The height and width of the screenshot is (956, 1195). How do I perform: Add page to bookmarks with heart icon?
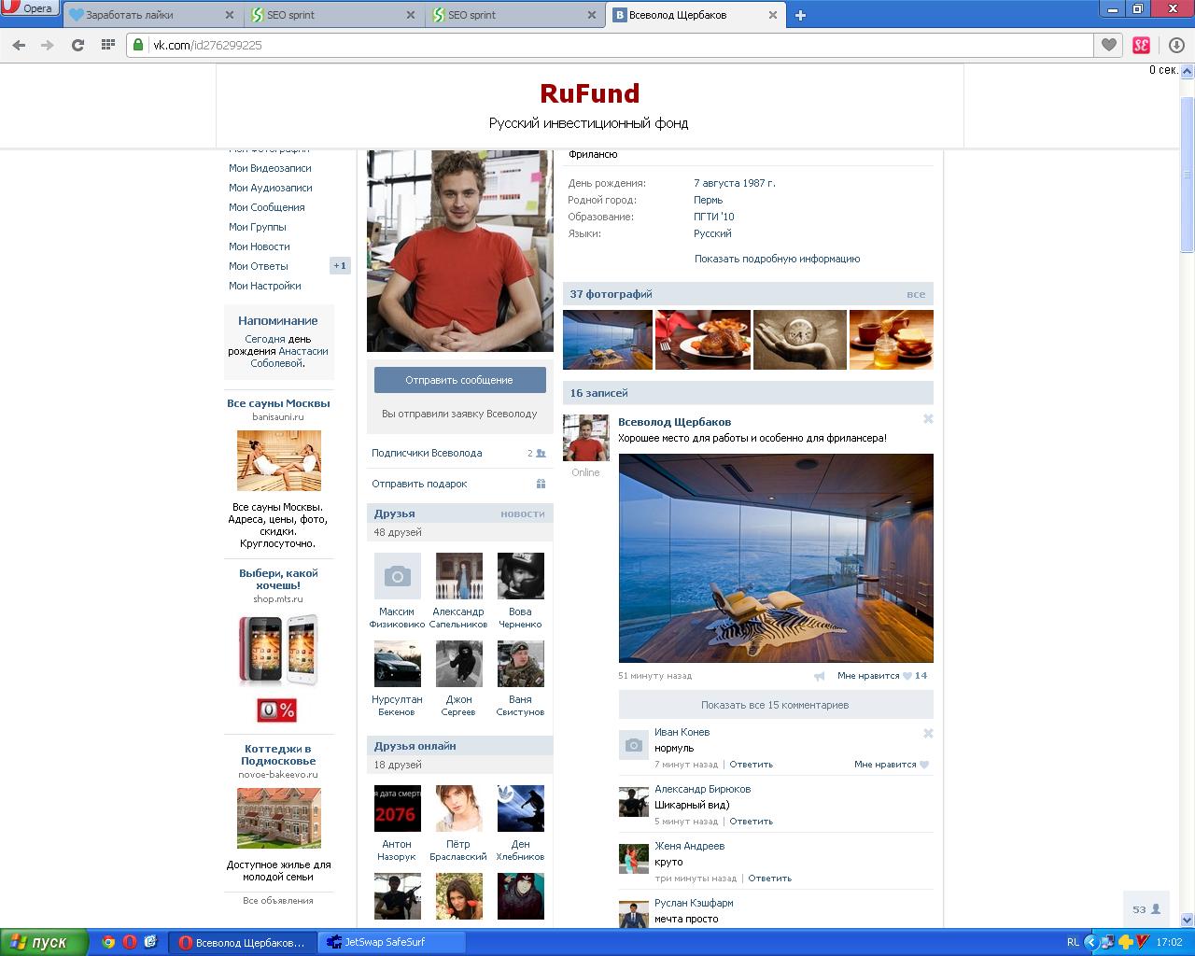1108,45
